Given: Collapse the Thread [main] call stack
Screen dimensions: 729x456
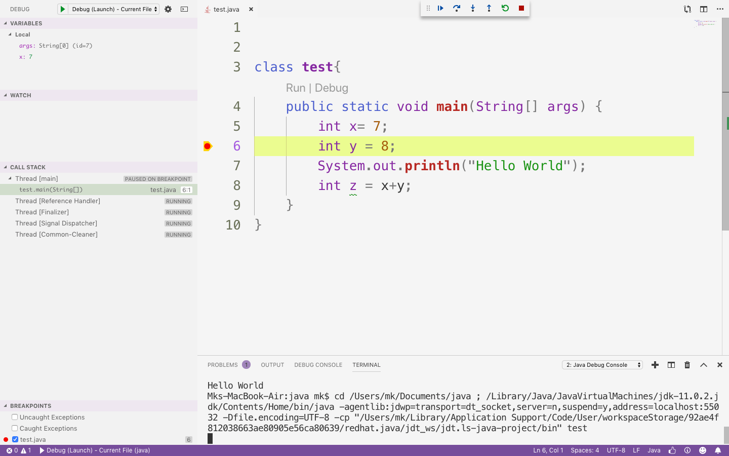Looking at the screenshot, I should (x=10, y=178).
